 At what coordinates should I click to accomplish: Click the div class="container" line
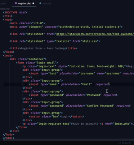pos(28,59)
